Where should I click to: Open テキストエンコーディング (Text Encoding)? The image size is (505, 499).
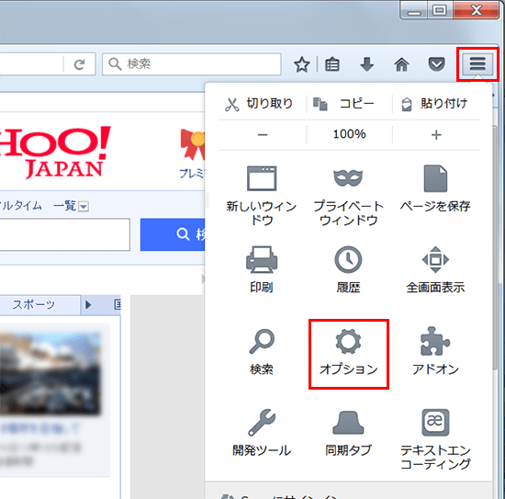(435, 439)
